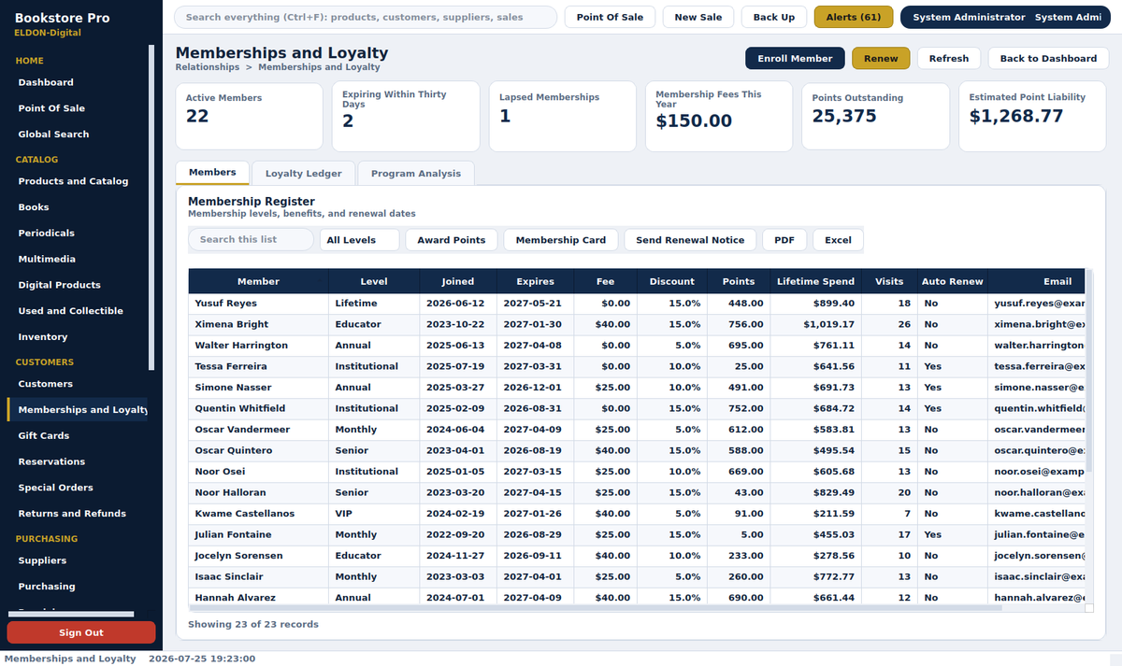Export the register to Excel
This screenshot has height=666, width=1122.
(x=838, y=240)
